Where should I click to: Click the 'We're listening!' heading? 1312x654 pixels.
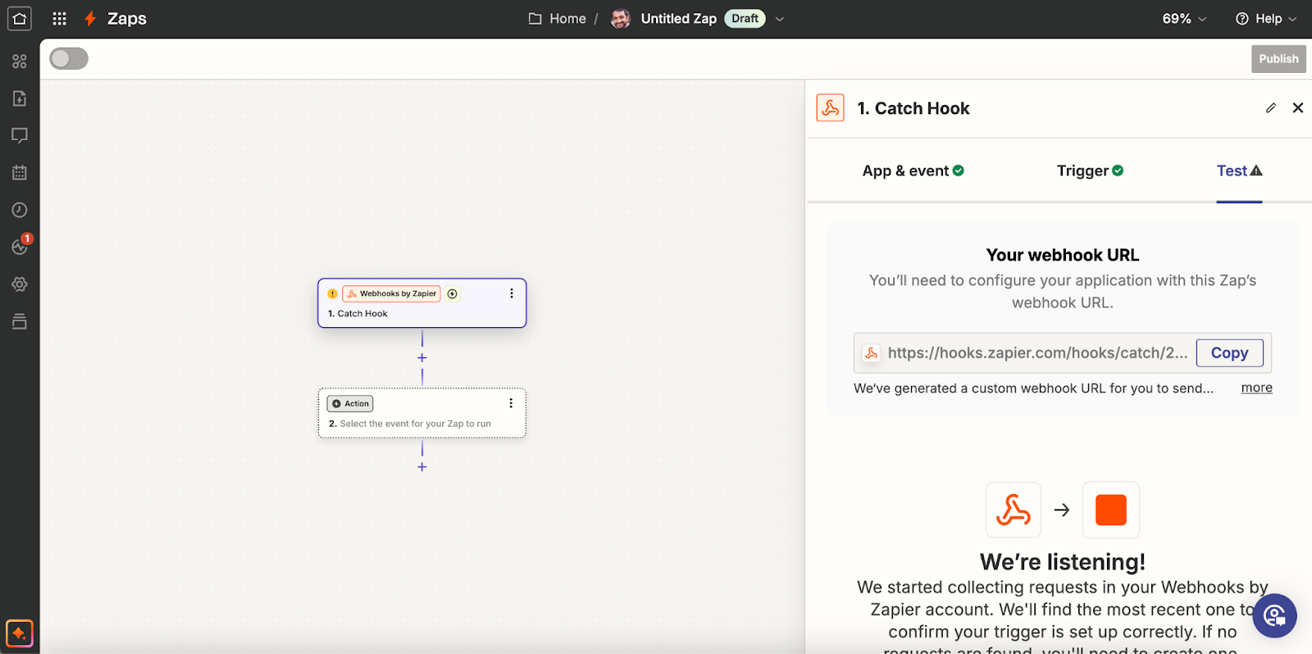coord(1062,562)
